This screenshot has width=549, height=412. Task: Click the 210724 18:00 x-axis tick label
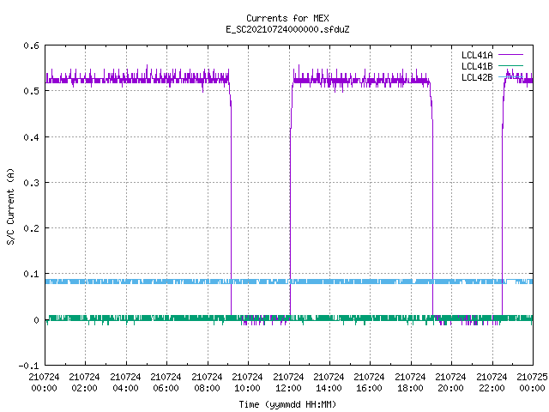pos(410,383)
